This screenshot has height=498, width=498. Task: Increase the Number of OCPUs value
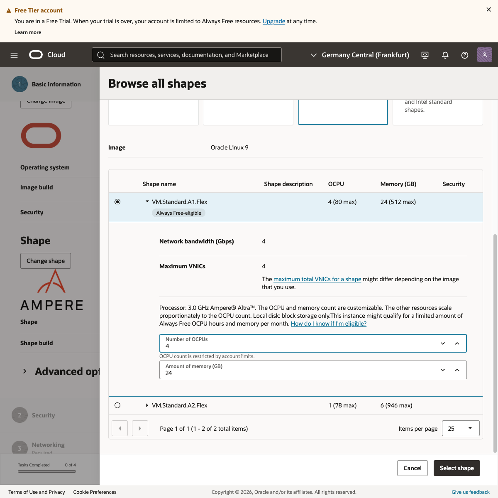click(457, 343)
